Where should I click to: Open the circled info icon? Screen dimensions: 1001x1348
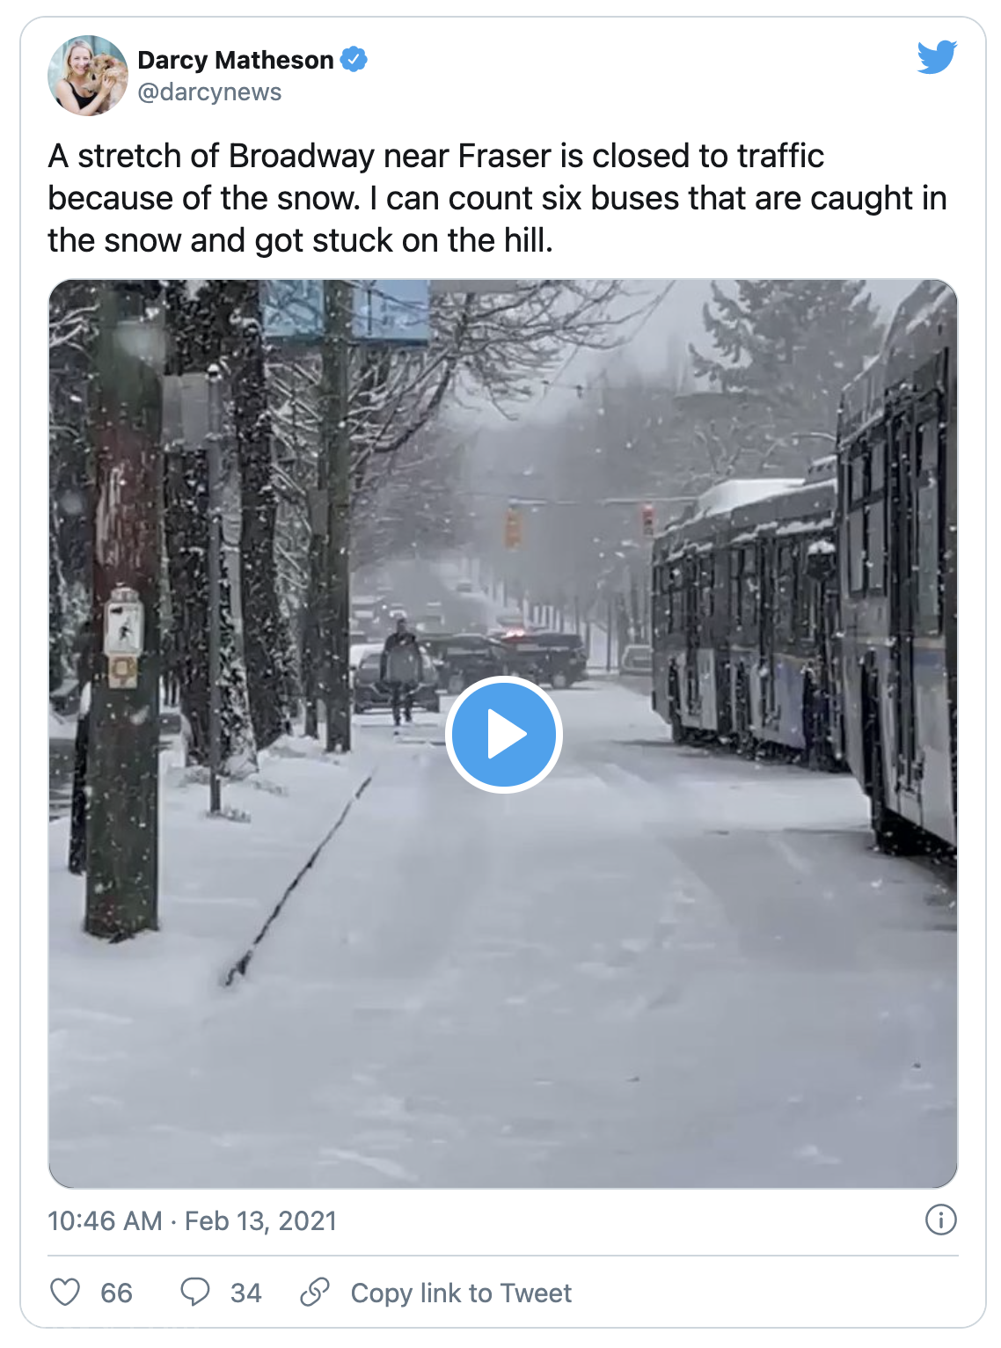(x=940, y=1220)
